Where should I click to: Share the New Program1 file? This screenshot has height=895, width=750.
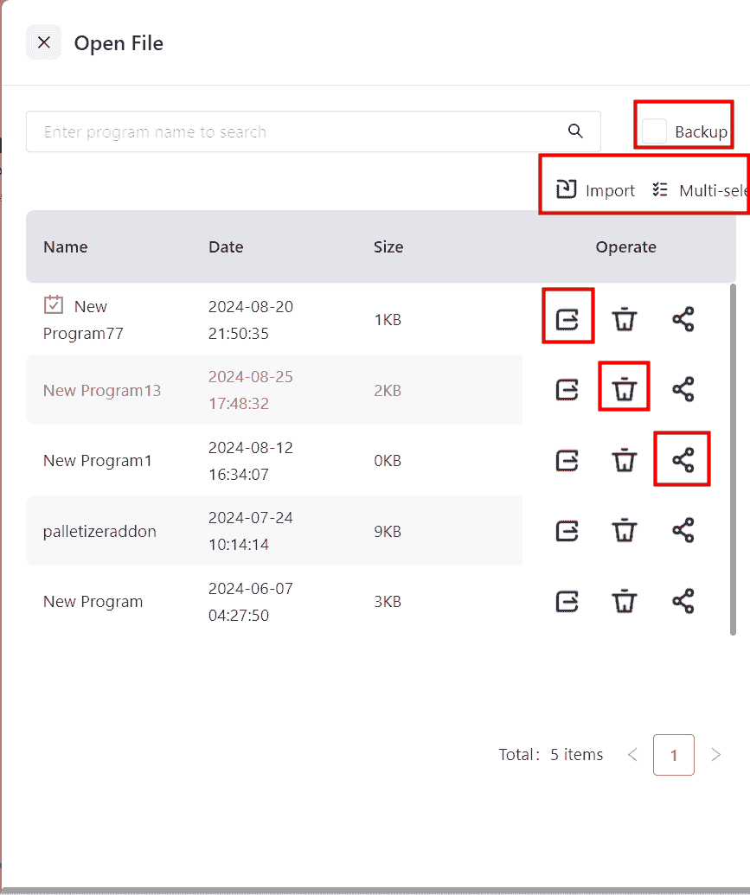[x=683, y=460]
